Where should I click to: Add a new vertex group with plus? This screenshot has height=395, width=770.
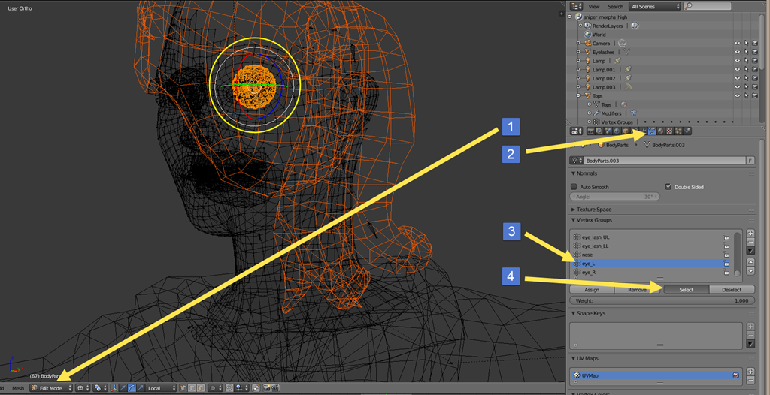click(x=750, y=233)
